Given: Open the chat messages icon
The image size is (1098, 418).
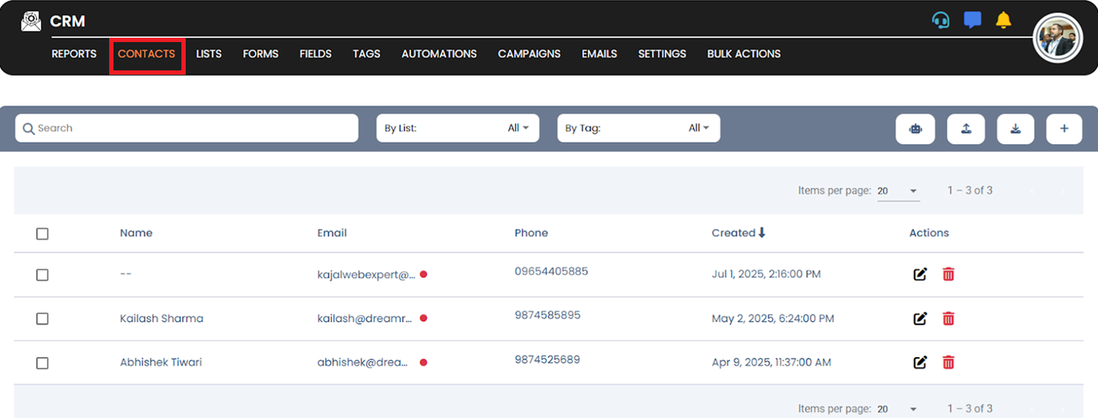Looking at the screenshot, I should 972,21.
